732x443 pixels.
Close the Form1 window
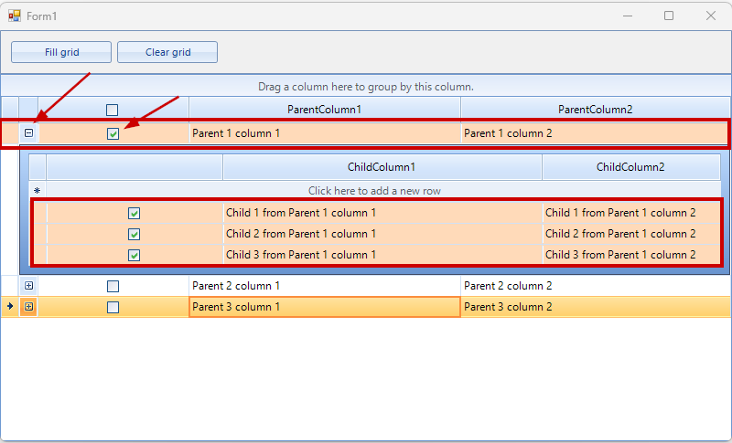711,16
